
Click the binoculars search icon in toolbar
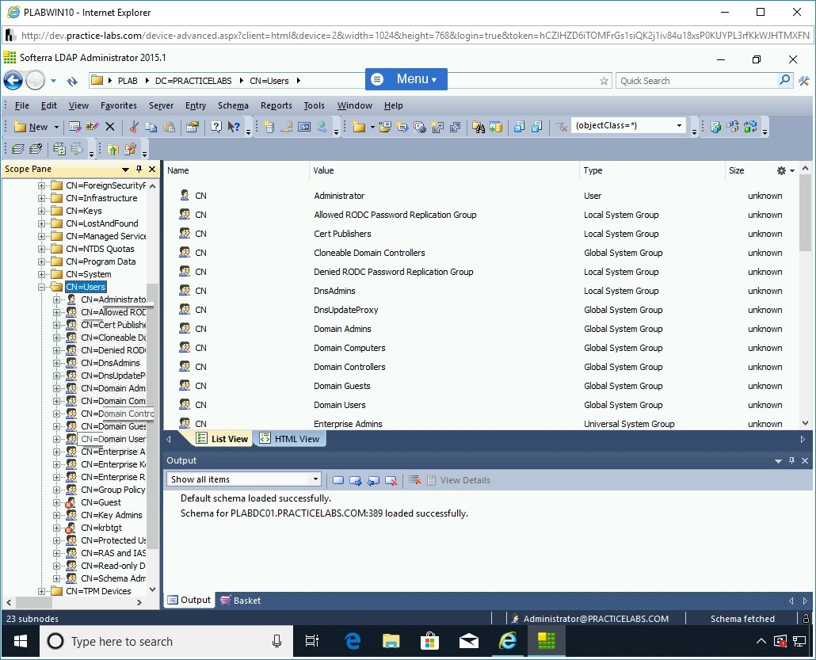[x=478, y=127]
